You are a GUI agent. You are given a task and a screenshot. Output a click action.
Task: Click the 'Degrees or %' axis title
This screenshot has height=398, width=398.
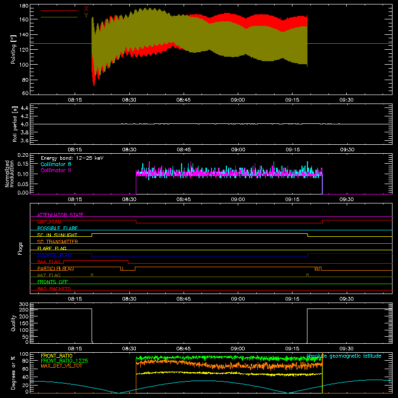(x=13, y=373)
